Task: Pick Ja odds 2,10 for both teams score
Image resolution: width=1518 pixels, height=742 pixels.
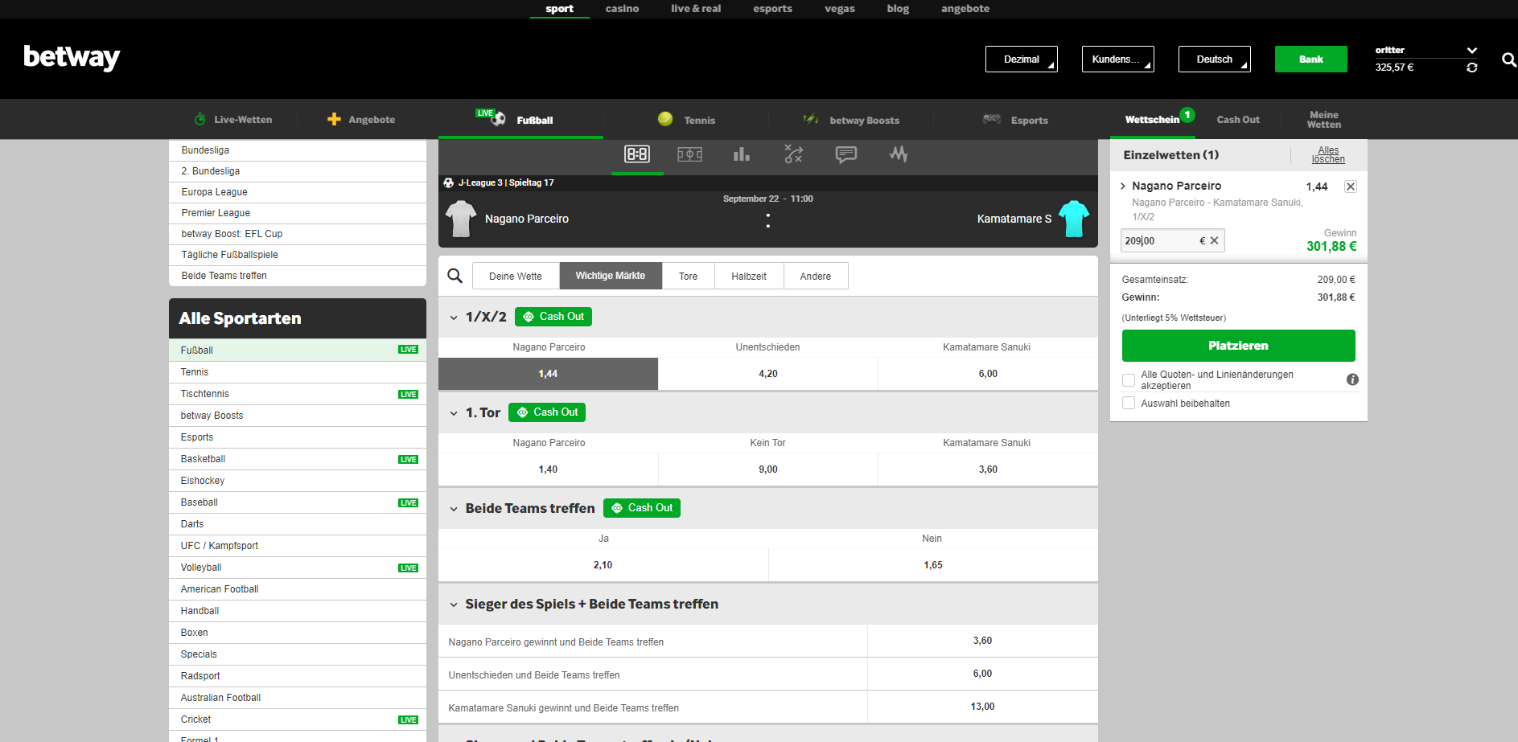Action: [x=603, y=565]
